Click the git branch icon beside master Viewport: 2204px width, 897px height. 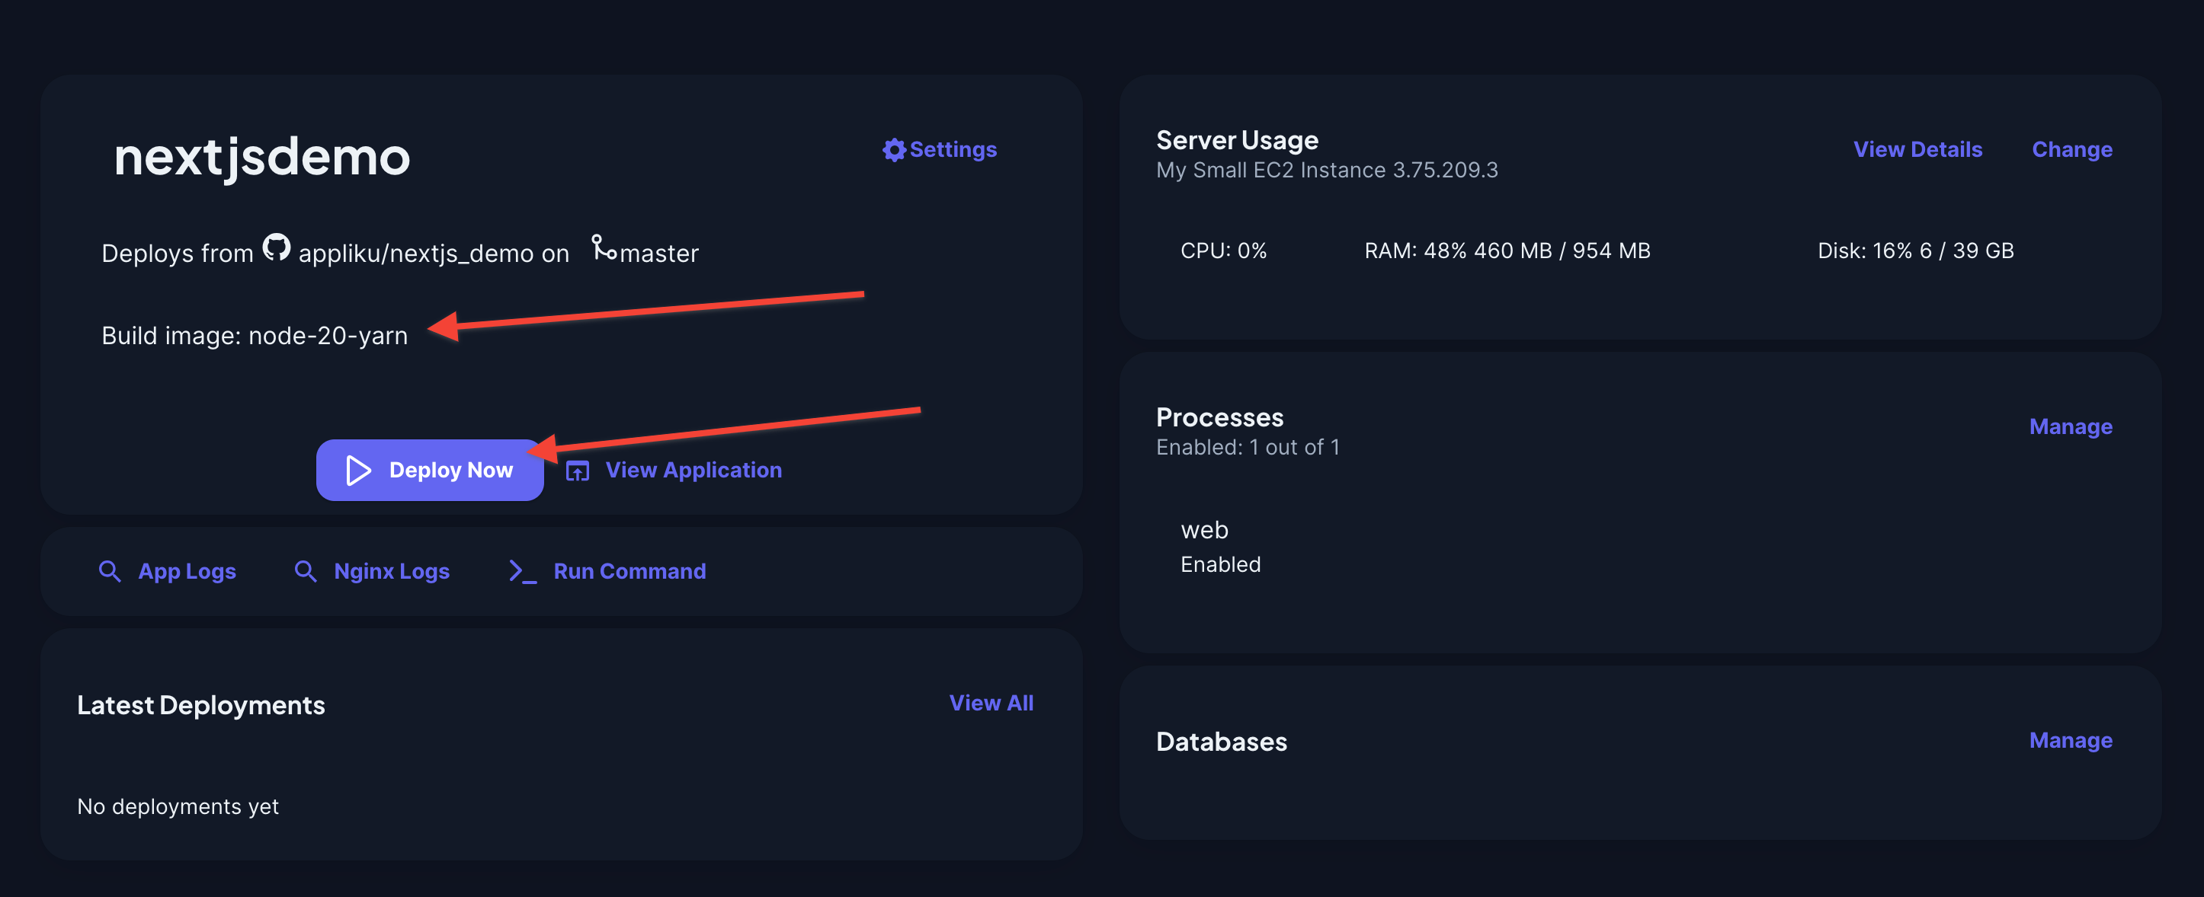[x=604, y=247]
